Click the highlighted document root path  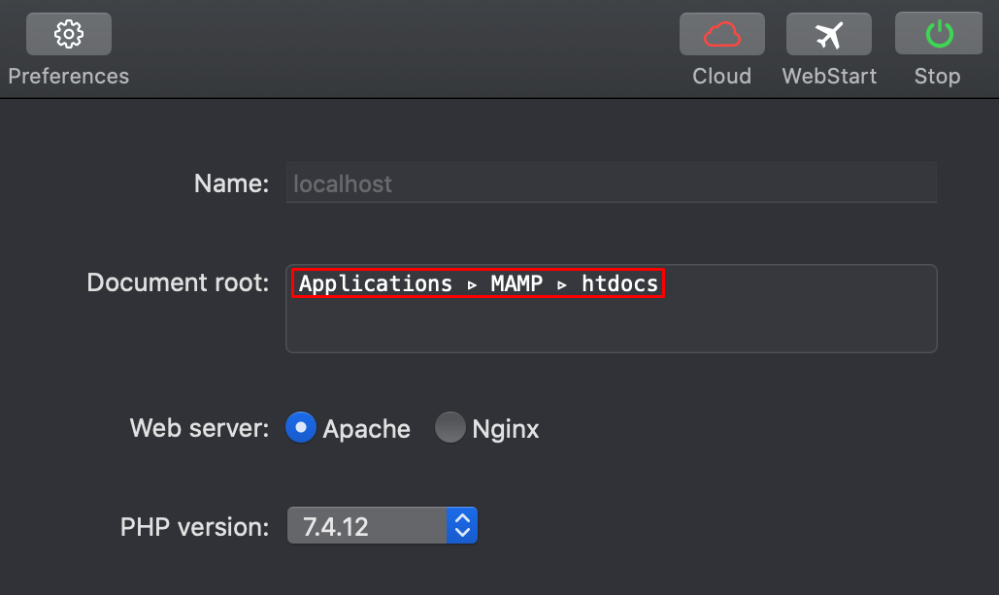pos(478,283)
